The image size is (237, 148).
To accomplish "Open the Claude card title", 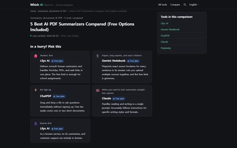I will (106, 98).
